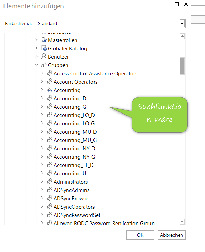Maximize the Elemente hinzufügen dialog
This screenshot has width=205, height=252.
click(x=177, y=4)
